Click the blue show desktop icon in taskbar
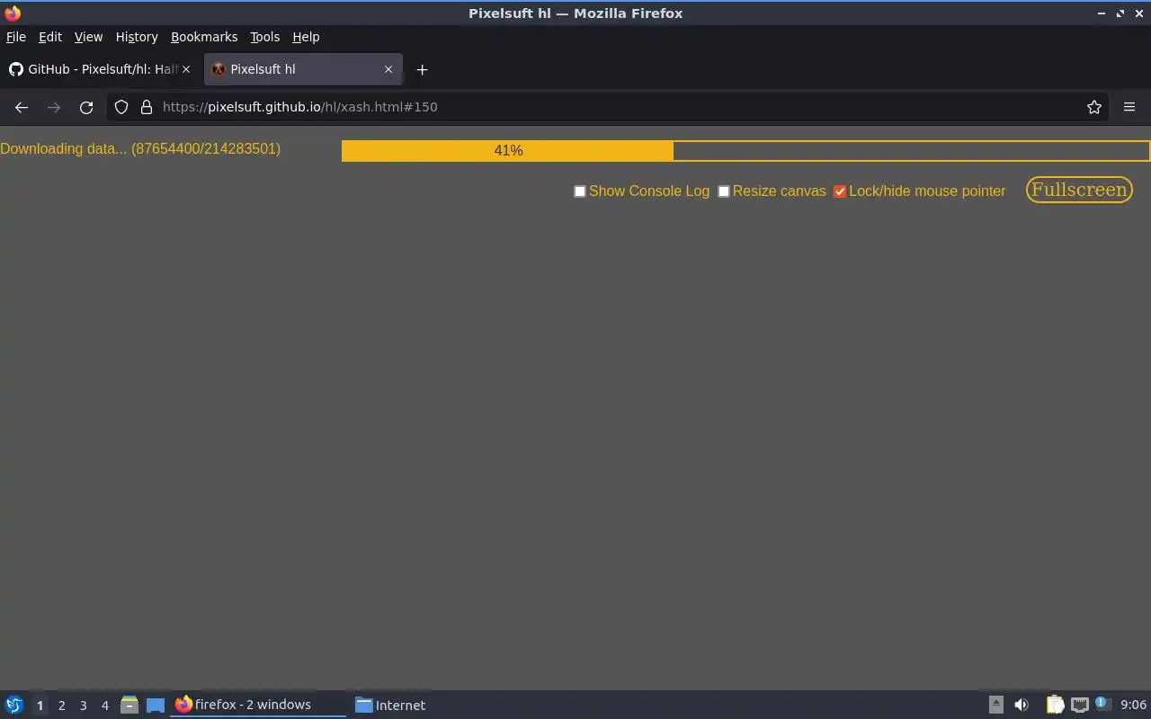This screenshot has height=719, width=1151. 156,705
